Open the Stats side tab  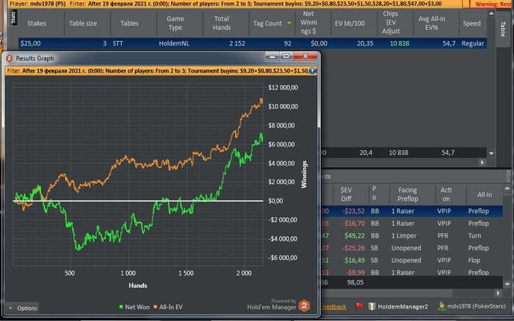pyautogui.click(x=13, y=18)
